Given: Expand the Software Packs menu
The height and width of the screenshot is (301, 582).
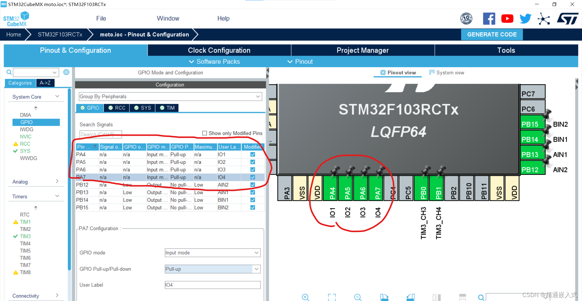Looking at the screenshot, I should (x=214, y=62).
